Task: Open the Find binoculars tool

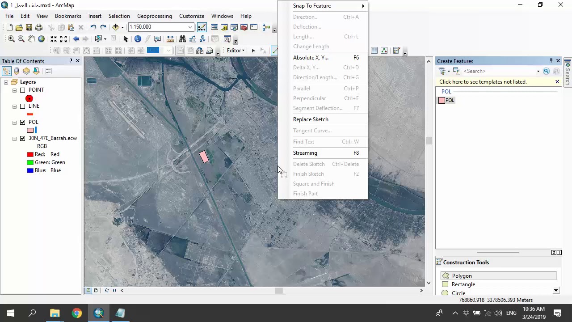Action: [x=182, y=39]
